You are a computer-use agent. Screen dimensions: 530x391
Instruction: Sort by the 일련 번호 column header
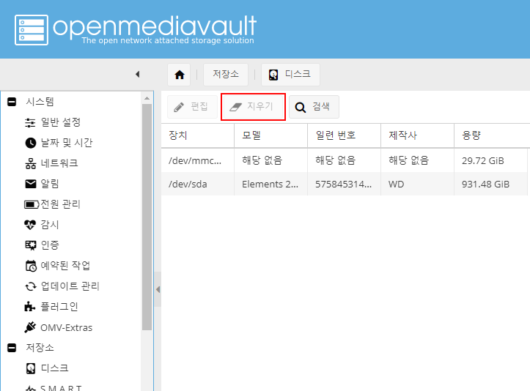(344, 135)
